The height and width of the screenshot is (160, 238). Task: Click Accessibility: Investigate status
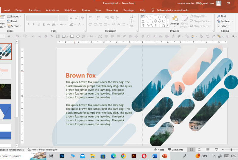pyautogui.click(x=42, y=150)
